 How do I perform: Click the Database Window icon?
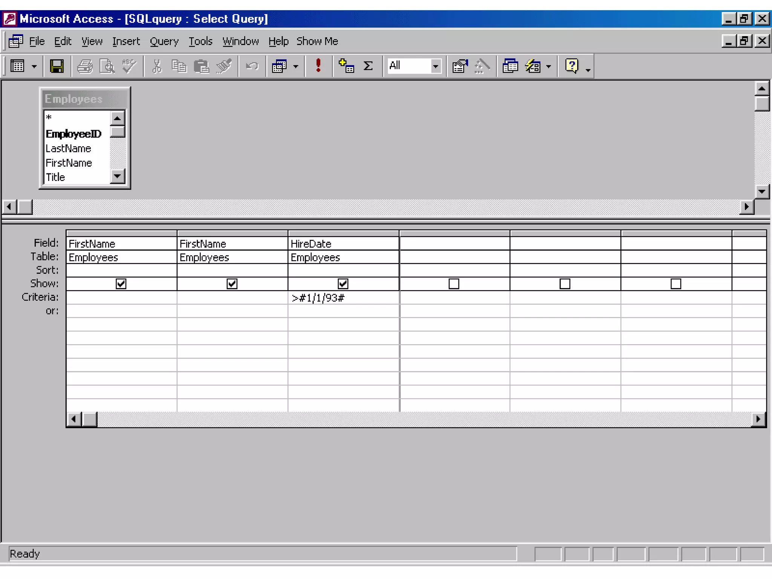pos(510,66)
